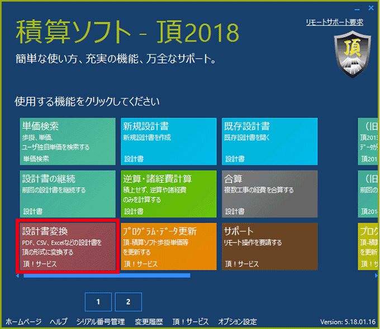Open the ヘルプ menu item
This screenshot has width=380, height=329.
coord(58,322)
